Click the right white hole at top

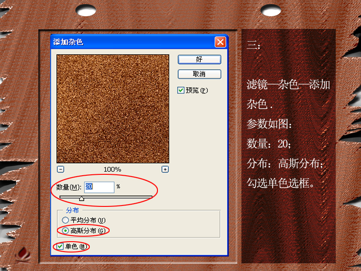[271, 10]
